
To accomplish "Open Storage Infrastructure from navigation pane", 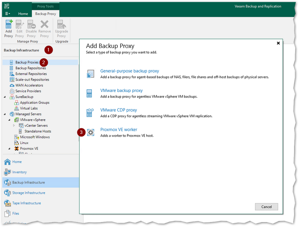I will click(x=29, y=193).
